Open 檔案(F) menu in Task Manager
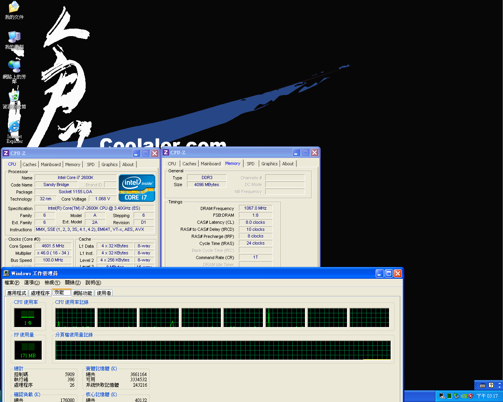This screenshot has height=402, width=503. point(12,283)
